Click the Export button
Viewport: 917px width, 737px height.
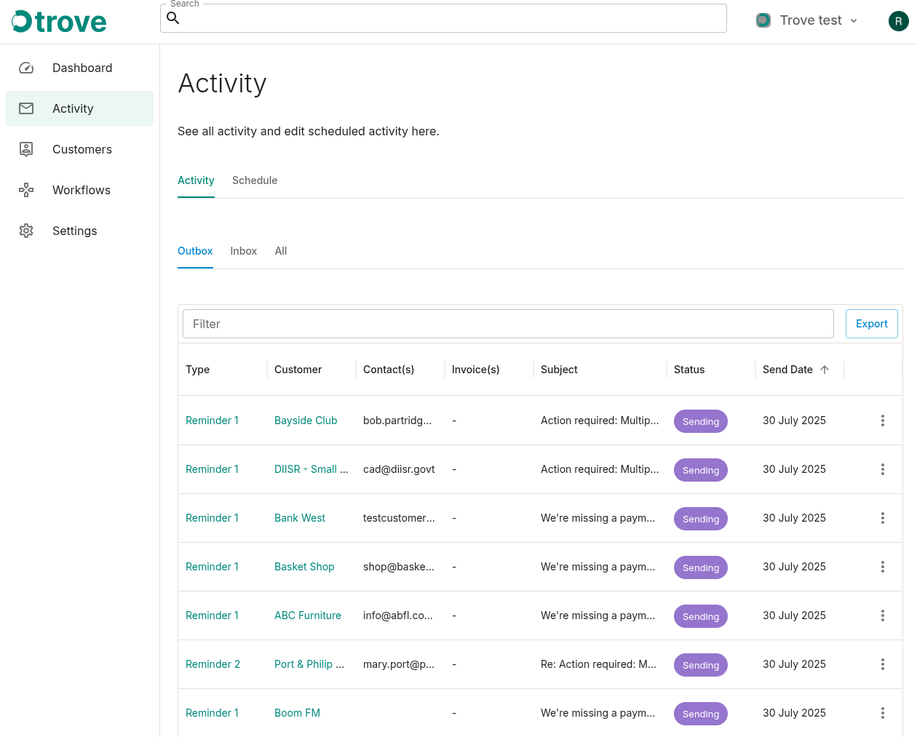coord(871,323)
